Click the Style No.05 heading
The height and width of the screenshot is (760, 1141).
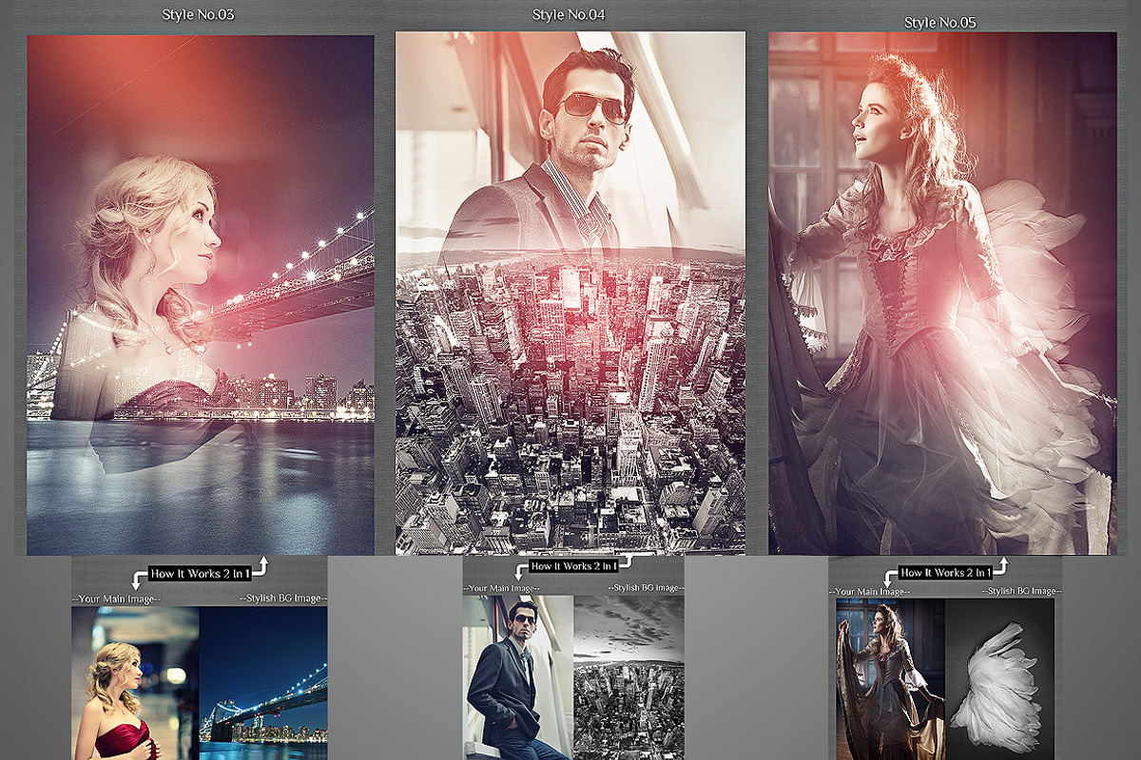[x=939, y=22]
